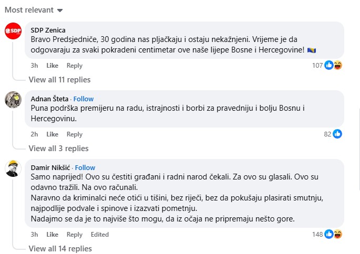This screenshot has height=254, width=360.
Task: Expand all 14 replies under Damir Nikšić
Action: point(60,248)
